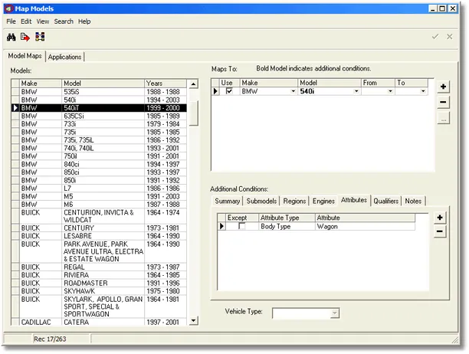Screen dimensions: 469x354
Task: Select the Model Maps tab
Action: point(25,56)
